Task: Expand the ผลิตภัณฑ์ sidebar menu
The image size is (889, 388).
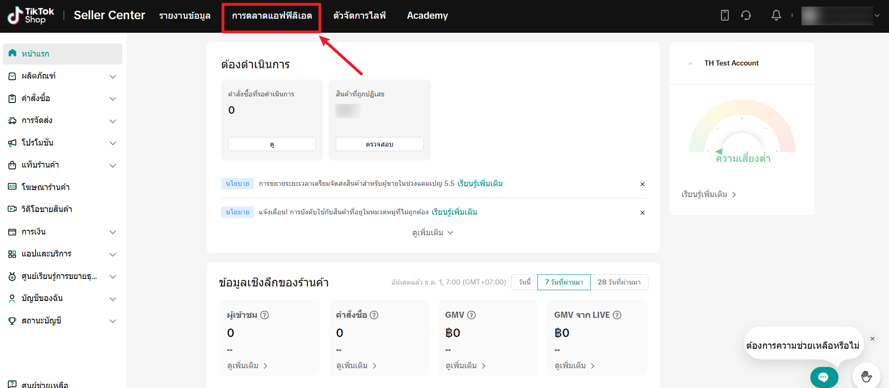Action: 62,76
